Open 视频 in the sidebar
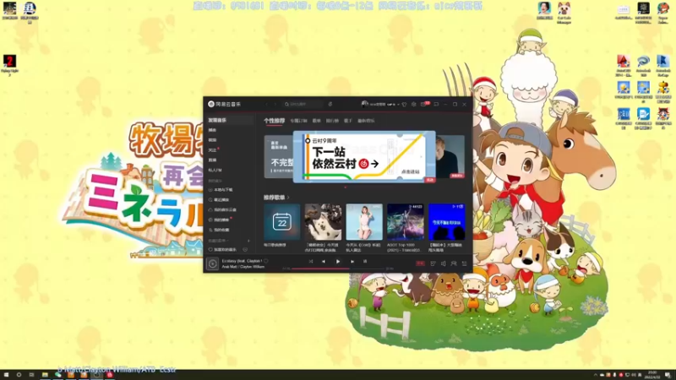The width and height of the screenshot is (676, 380). [213, 140]
